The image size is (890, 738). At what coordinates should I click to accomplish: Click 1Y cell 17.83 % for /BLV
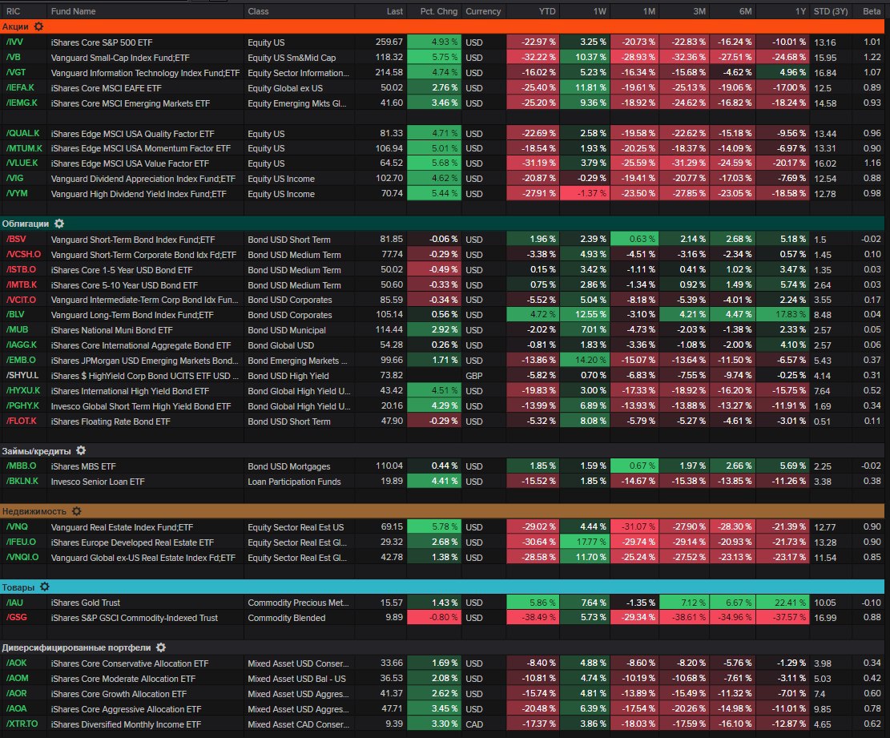[783, 314]
